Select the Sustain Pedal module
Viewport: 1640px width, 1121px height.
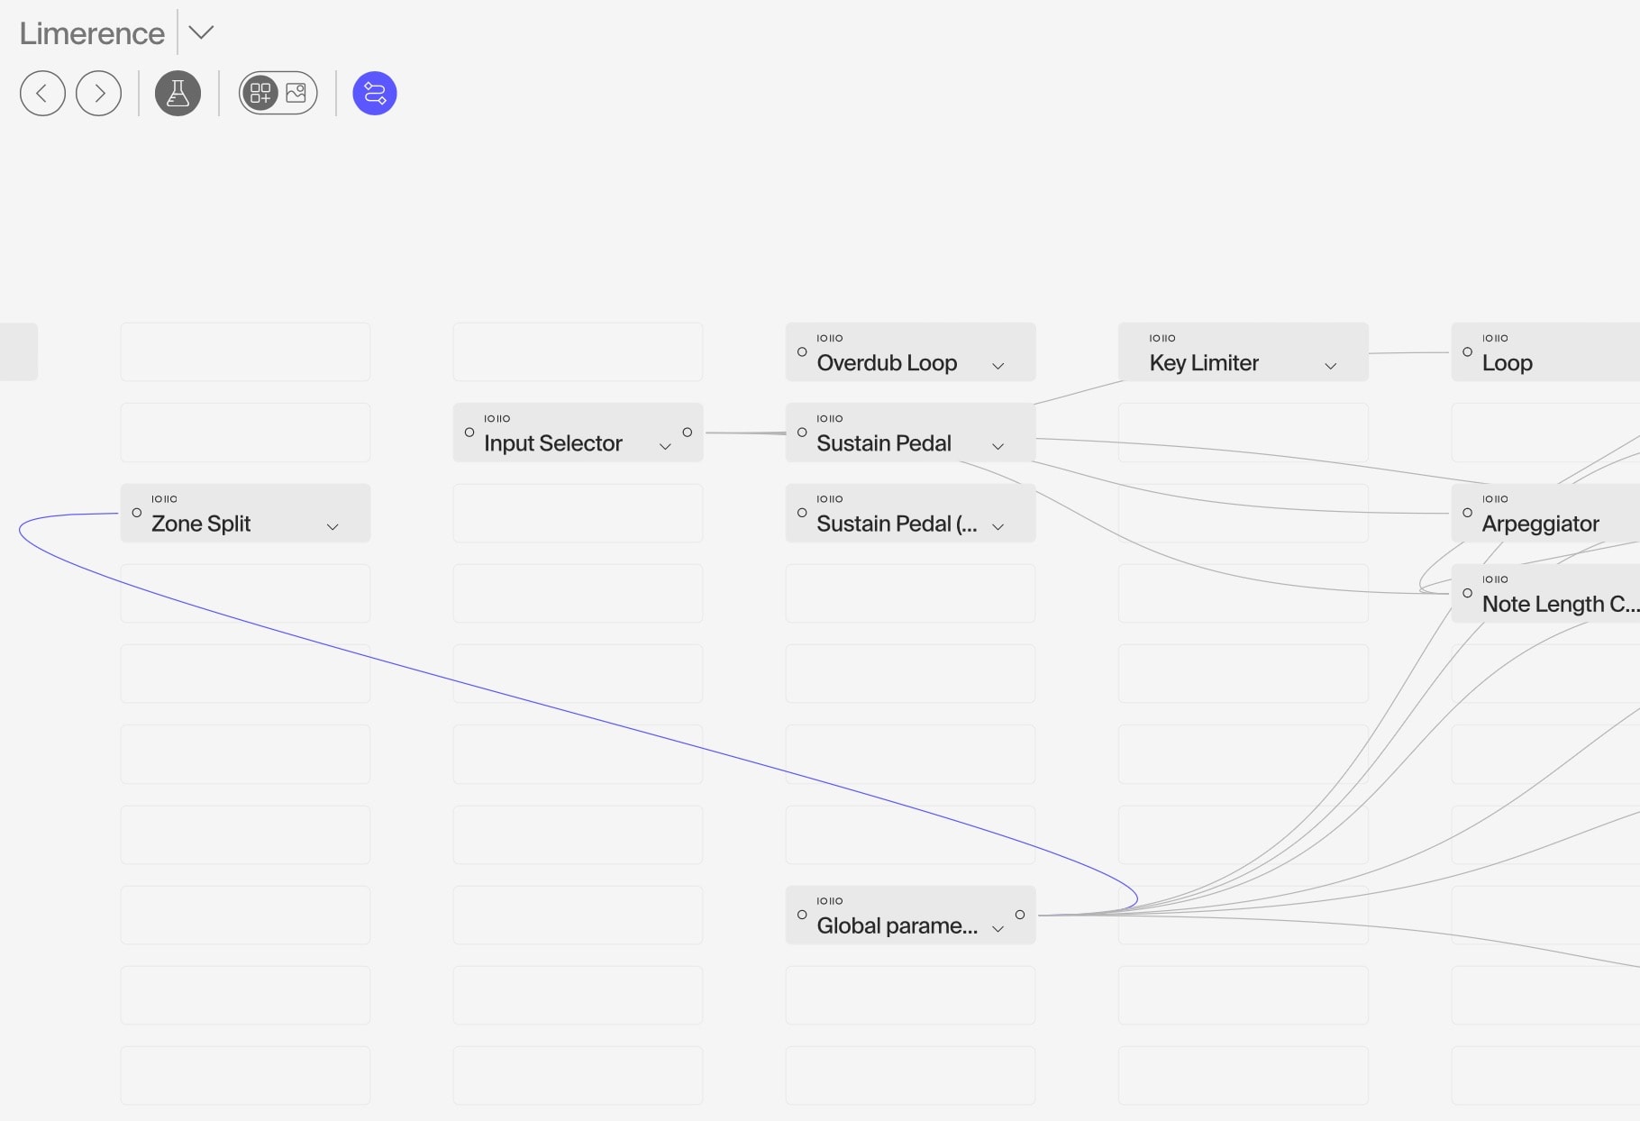(884, 443)
